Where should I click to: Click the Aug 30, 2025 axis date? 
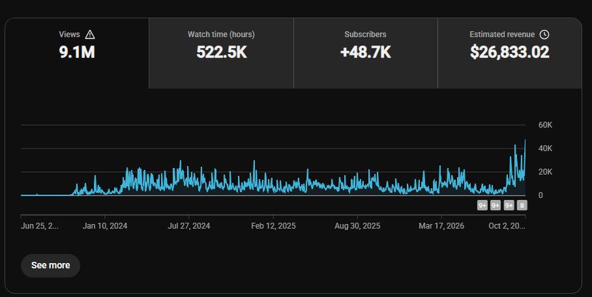click(x=357, y=225)
